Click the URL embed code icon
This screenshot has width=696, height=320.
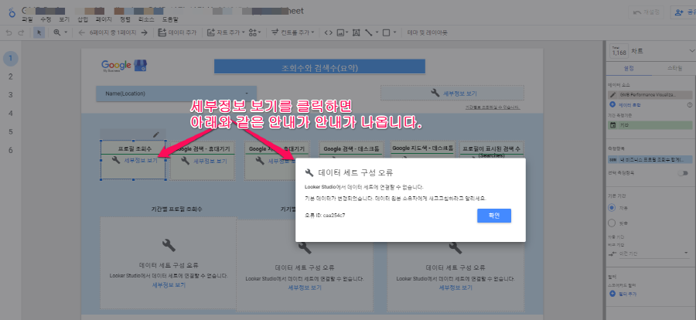tap(329, 32)
